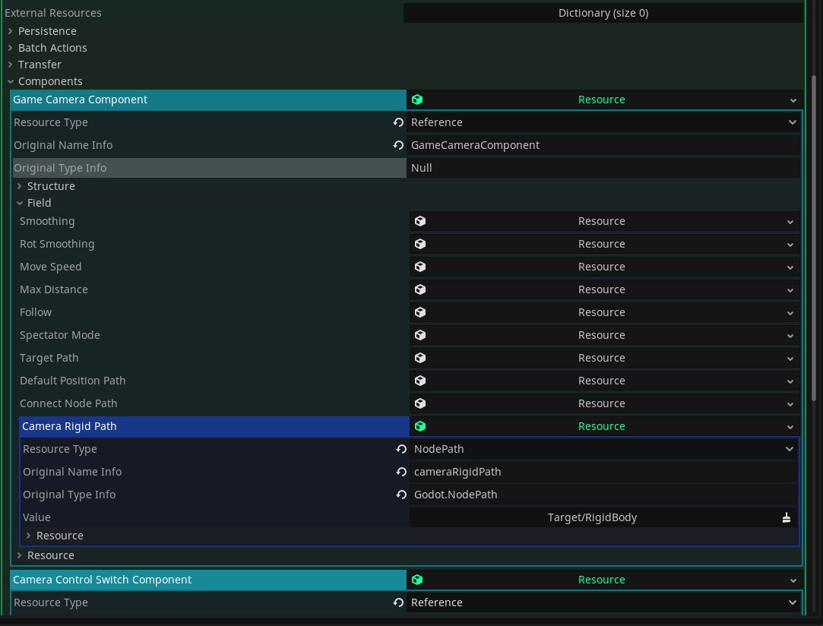Expand Resource group under Camera Rigid Path
823x626 pixels.
pos(28,536)
